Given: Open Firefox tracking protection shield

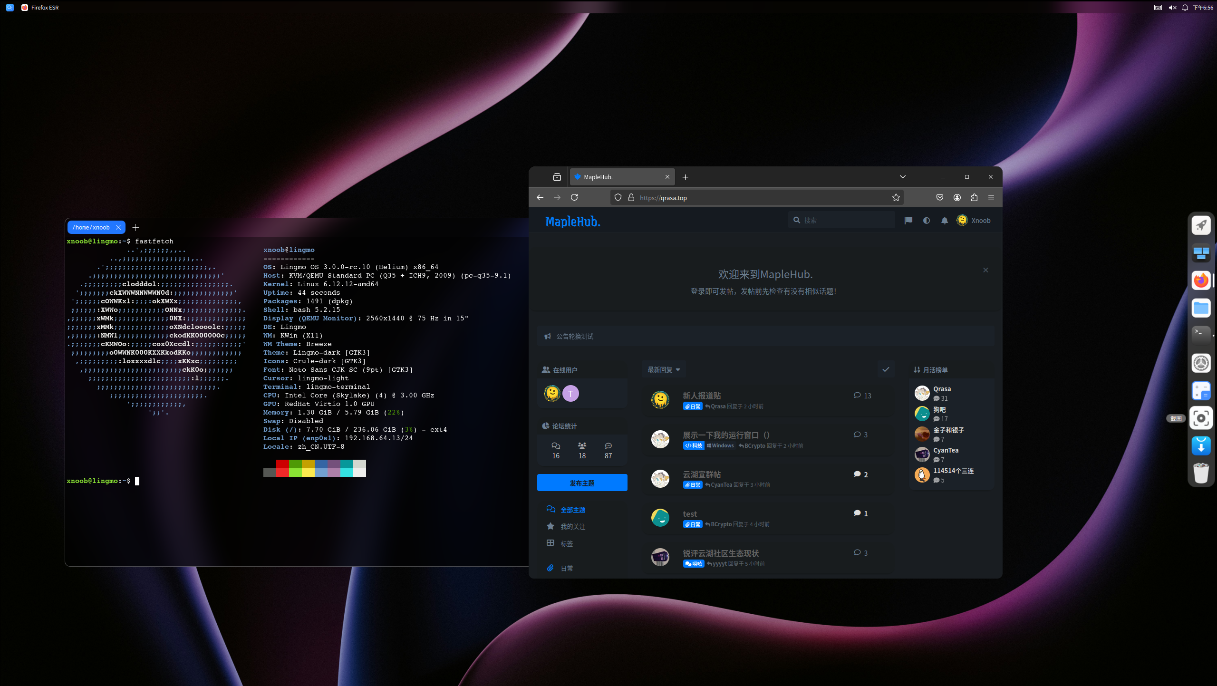Looking at the screenshot, I should (x=618, y=198).
